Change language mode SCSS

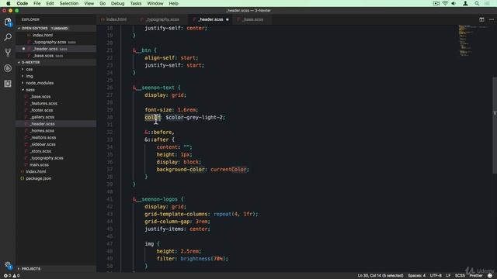(x=460, y=276)
